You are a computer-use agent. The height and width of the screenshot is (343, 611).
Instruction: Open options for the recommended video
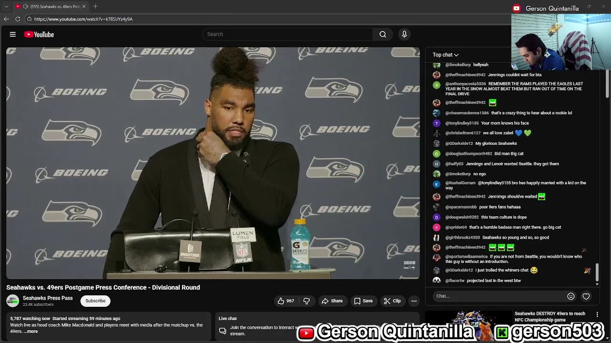point(597,314)
